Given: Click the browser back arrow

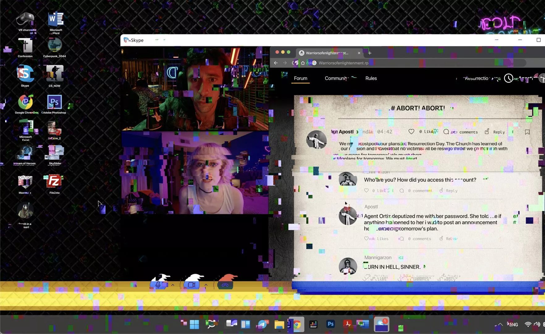Looking at the screenshot, I should pos(276,63).
